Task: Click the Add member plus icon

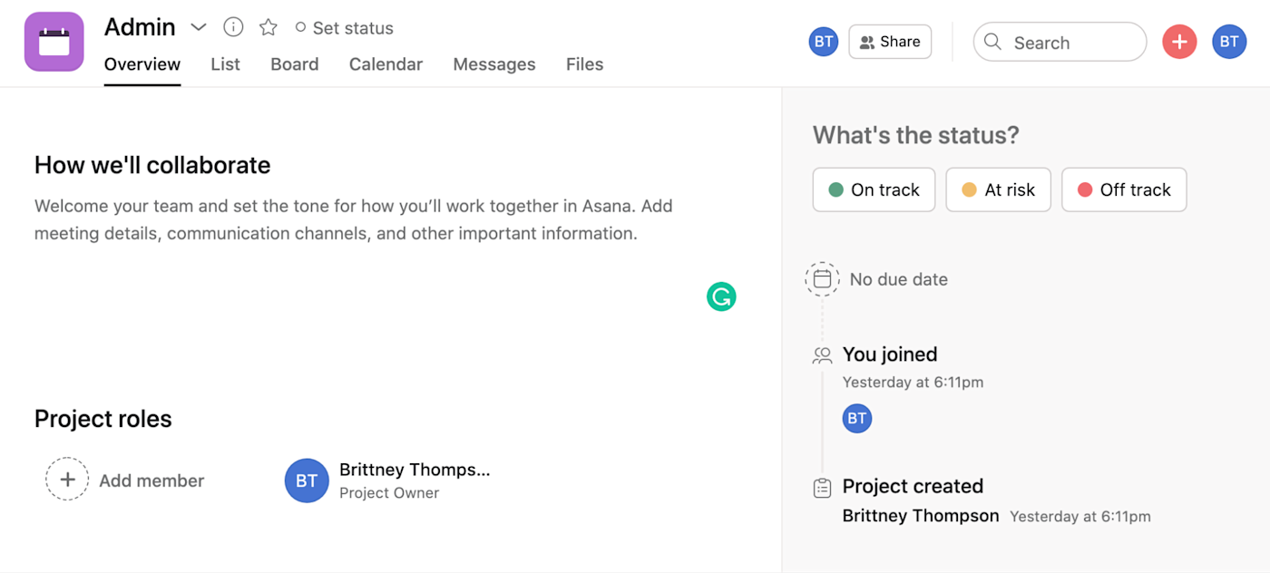Action: pyautogui.click(x=67, y=480)
